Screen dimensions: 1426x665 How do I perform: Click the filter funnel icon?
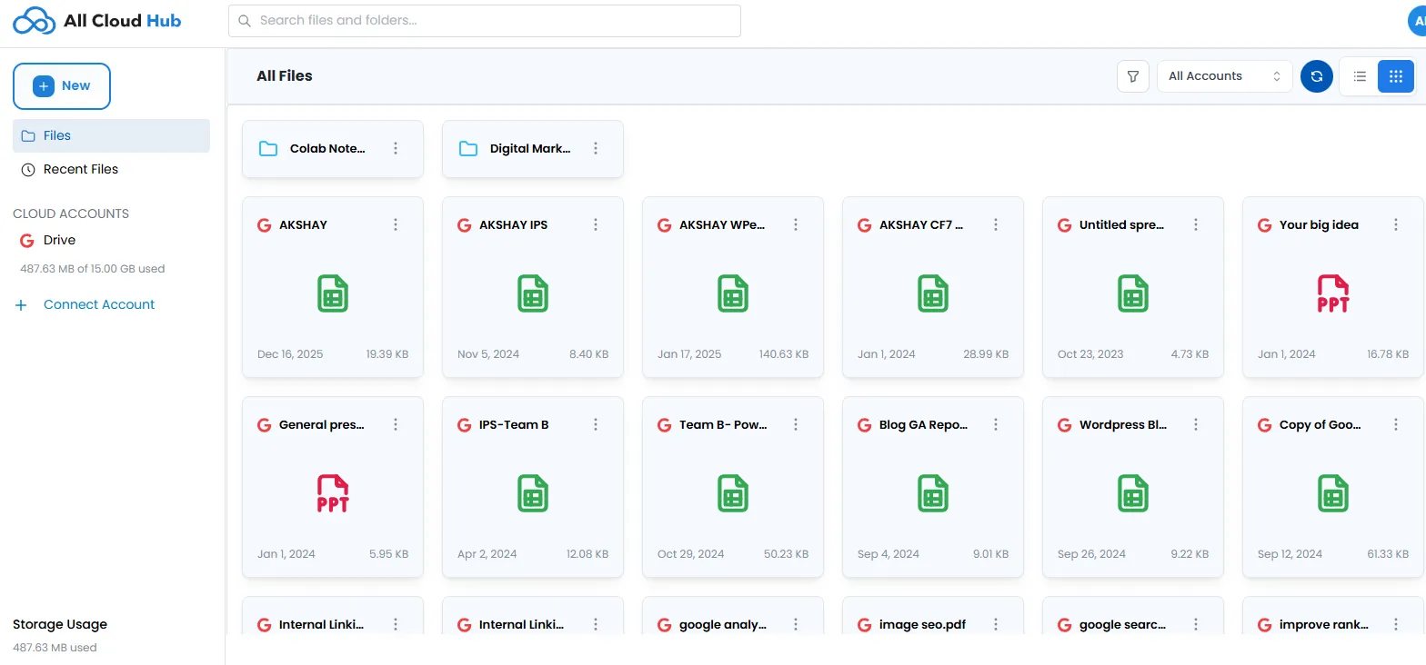click(x=1132, y=76)
